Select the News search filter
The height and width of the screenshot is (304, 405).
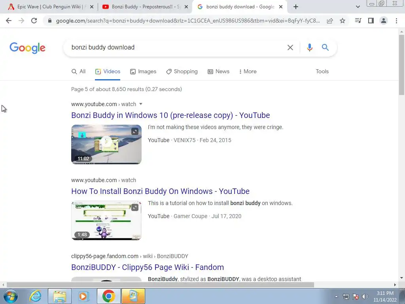pyautogui.click(x=218, y=71)
